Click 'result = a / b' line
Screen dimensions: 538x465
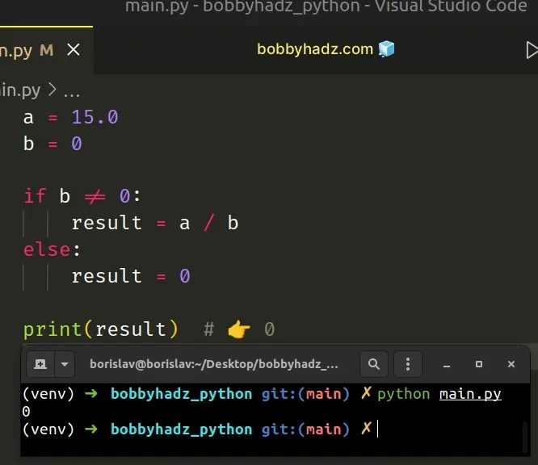[x=155, y=223]
